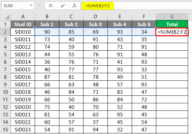Select the SID014 cell
The width and height of the screenshot is (192, 134).
(x=23, y=62)
